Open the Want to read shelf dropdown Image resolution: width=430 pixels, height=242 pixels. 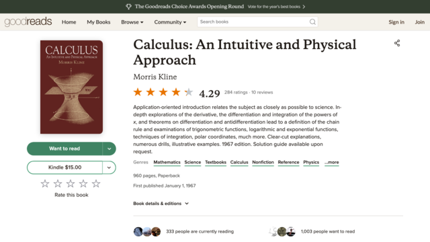pos(109,149)
